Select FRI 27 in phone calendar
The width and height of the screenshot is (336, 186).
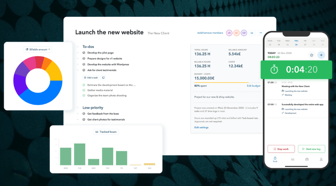point(305,43)
